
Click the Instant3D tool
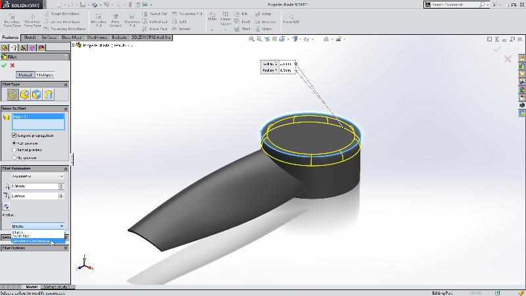(291, 19)
